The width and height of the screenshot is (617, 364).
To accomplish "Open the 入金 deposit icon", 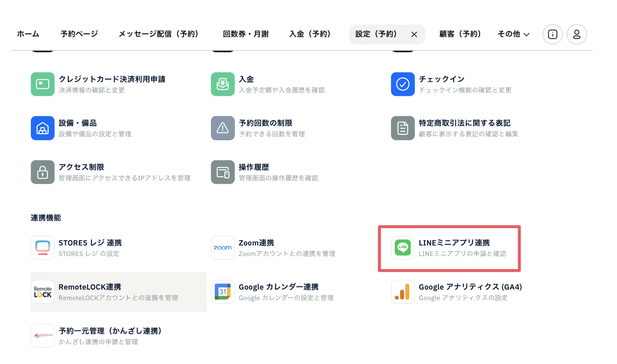I will (x=223, y=84).
